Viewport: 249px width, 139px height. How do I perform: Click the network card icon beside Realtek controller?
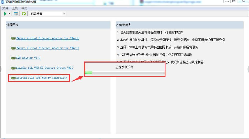click(13, 78)
